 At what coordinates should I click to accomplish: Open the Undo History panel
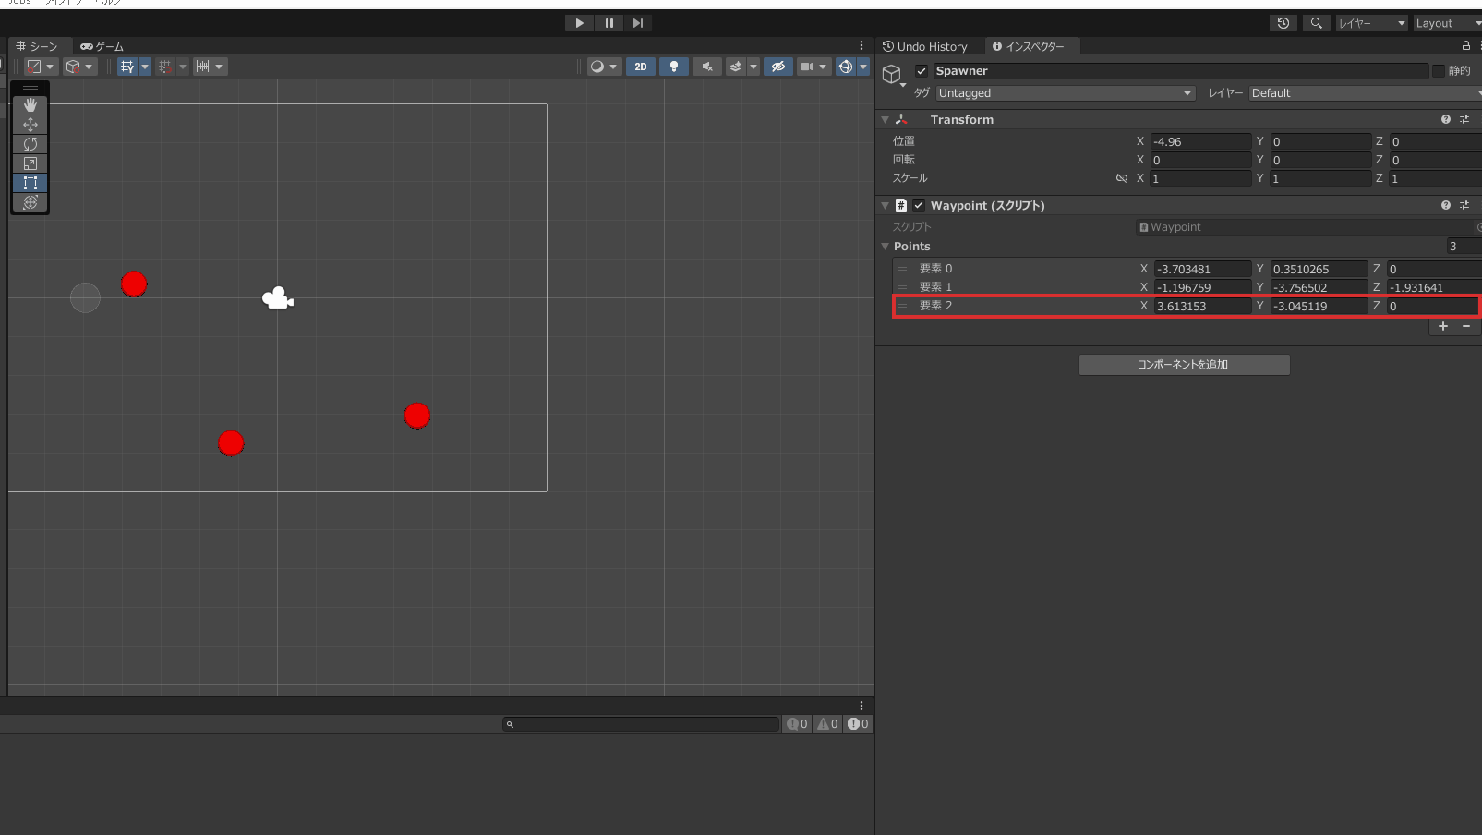927,46
